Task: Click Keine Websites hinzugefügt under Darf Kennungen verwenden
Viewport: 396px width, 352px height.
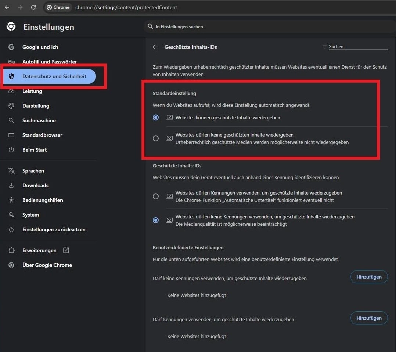Action: [197, 336]
